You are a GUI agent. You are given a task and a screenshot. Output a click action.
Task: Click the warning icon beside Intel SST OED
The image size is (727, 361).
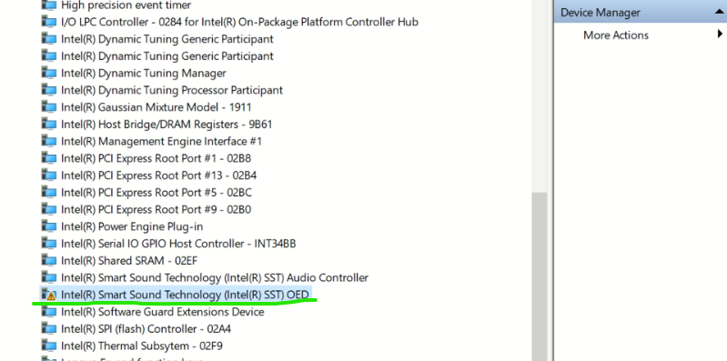[x=49, y=295]
